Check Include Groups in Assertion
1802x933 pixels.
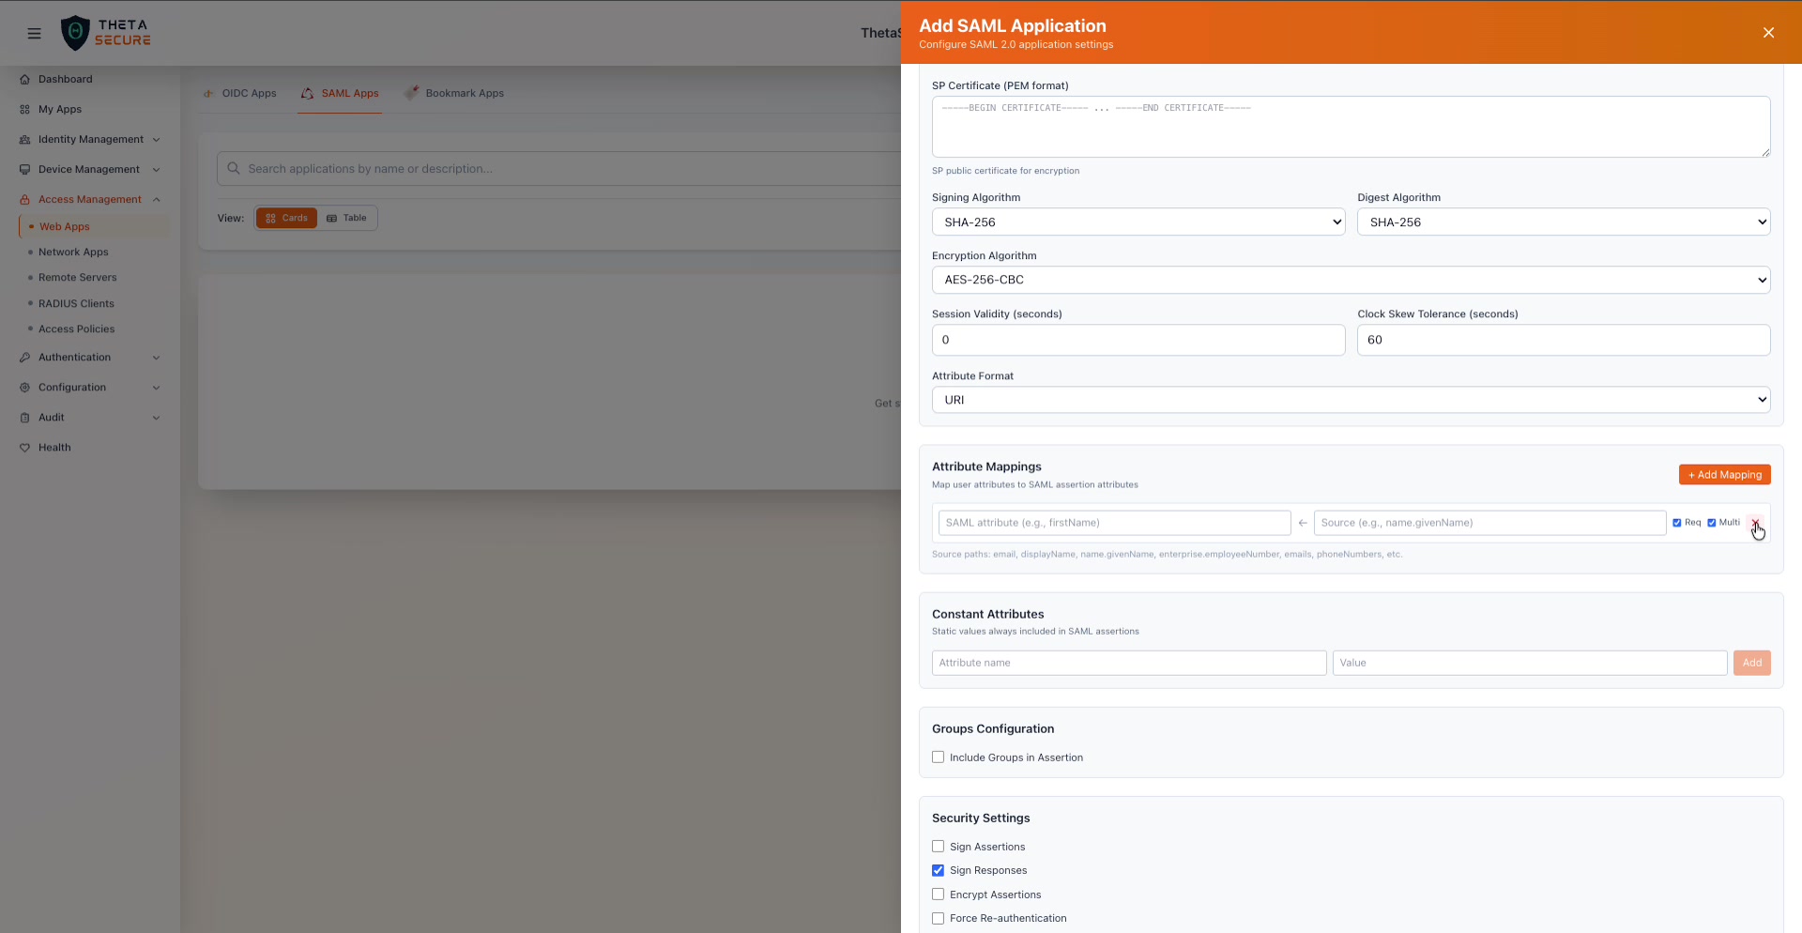[x=938, y=757]
